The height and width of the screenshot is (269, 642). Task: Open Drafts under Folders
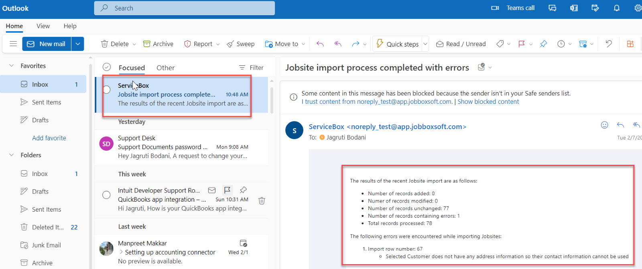tap(43, 192)
